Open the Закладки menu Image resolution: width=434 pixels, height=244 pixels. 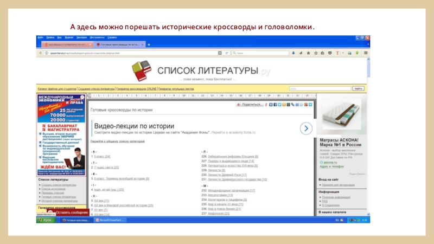point(82,37)
